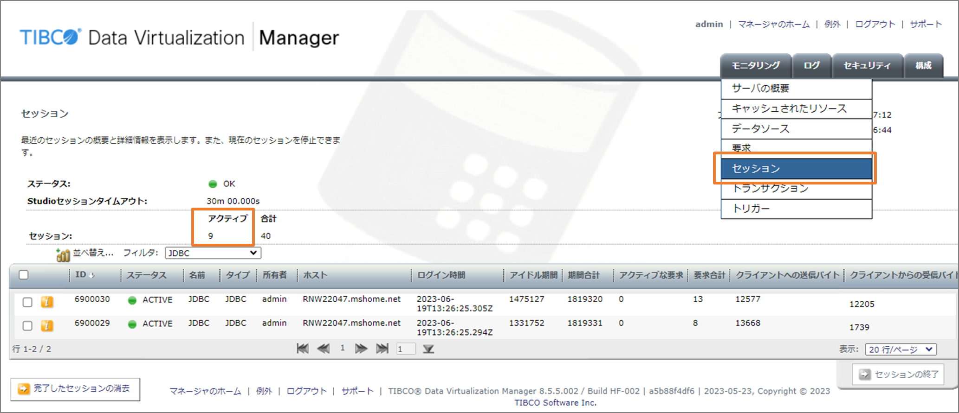Click received bytes value 1739
This screenshot has width=959, height=413.
(x=859, y=327)
